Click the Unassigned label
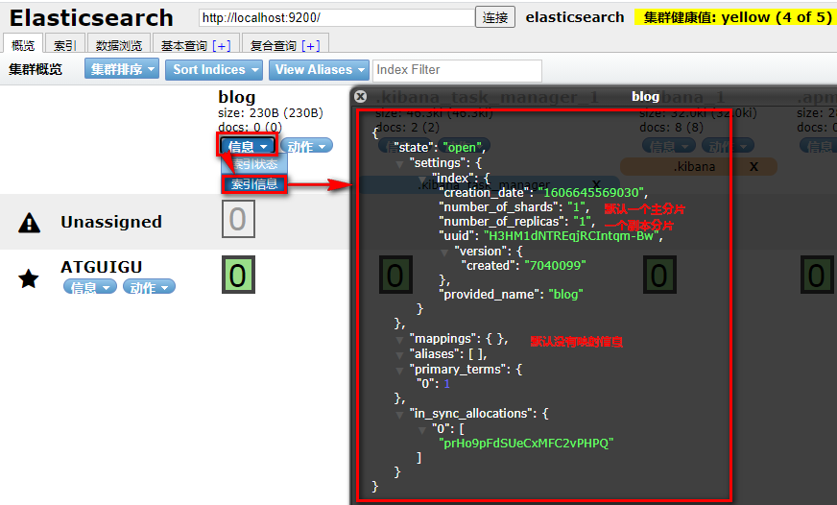 [111, 222]
